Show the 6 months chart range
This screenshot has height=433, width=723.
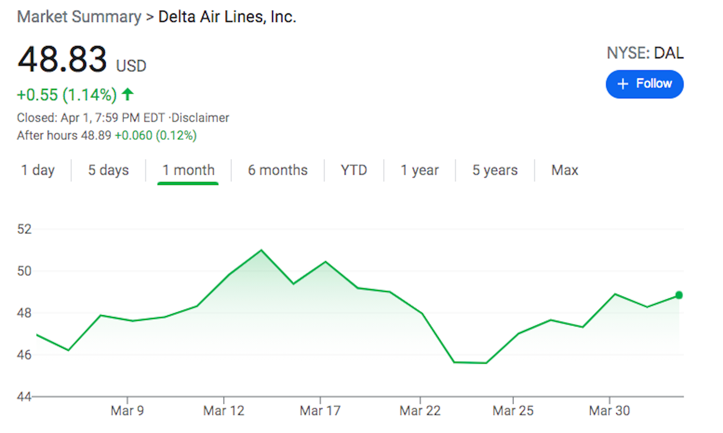click(x=277, y=170)
